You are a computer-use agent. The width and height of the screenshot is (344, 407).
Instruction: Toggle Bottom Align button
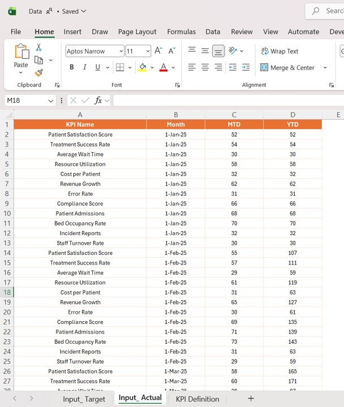pyautogui.click(x=218, y=51)
